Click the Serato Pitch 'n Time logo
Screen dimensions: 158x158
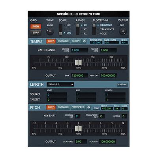tap(79, 14)
